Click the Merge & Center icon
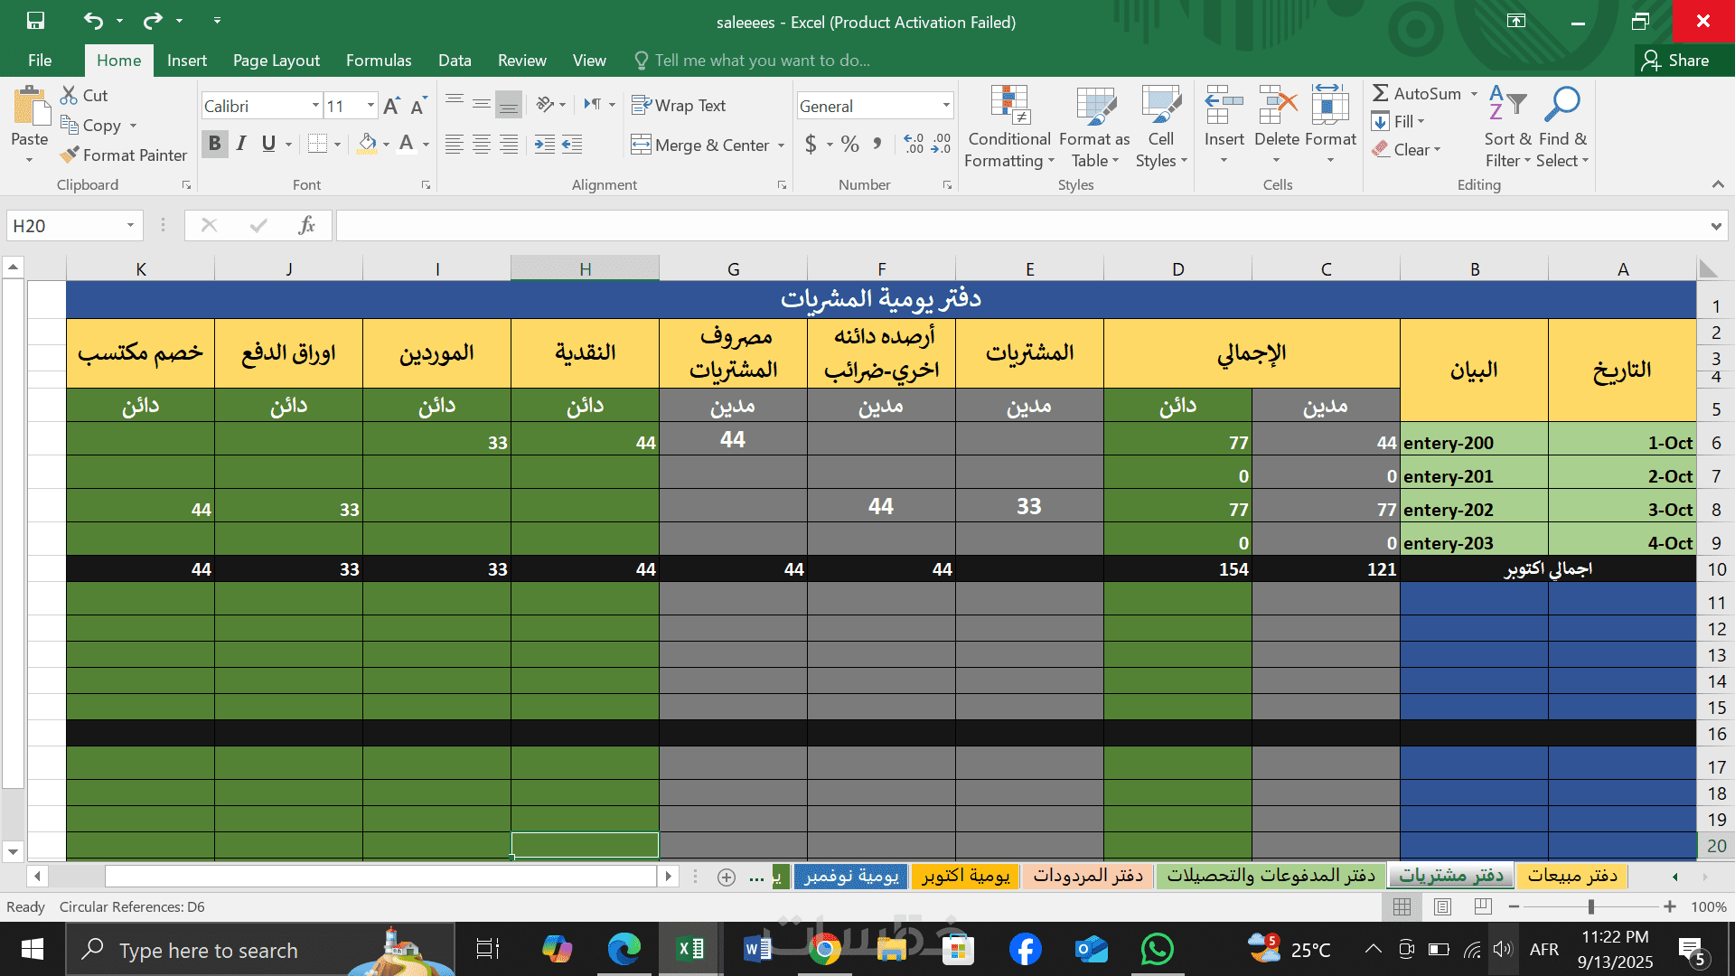 point(641,145)
